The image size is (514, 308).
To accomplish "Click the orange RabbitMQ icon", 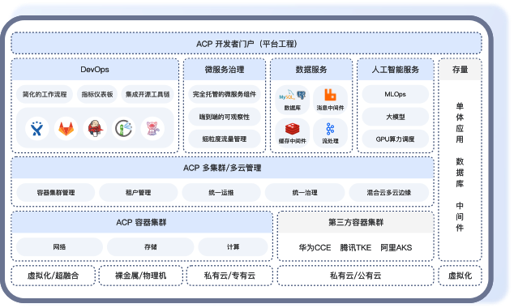I will [330, 95].
